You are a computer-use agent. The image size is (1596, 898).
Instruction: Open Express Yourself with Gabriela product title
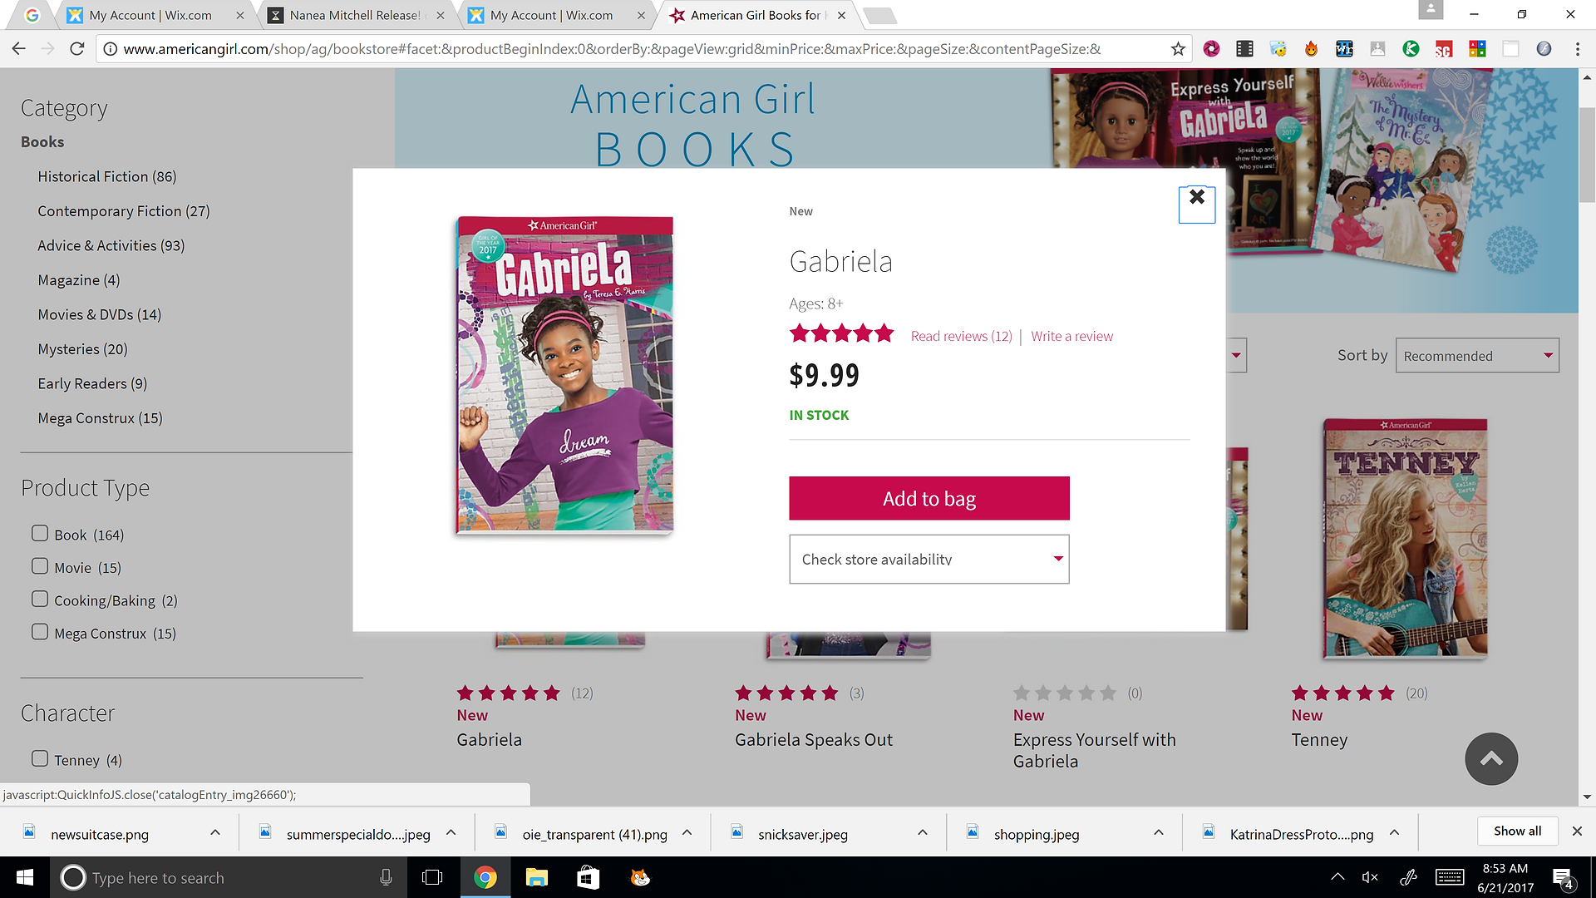point(1094,750)
